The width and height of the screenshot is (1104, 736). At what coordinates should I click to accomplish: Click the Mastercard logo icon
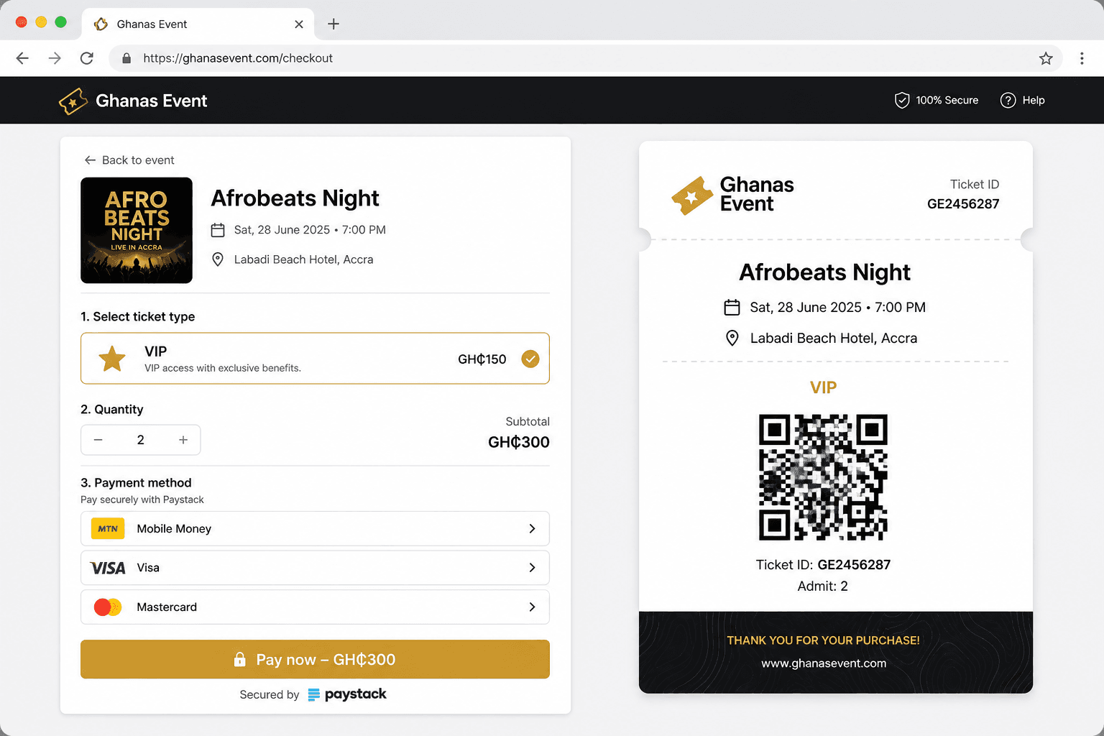[108, 607]
